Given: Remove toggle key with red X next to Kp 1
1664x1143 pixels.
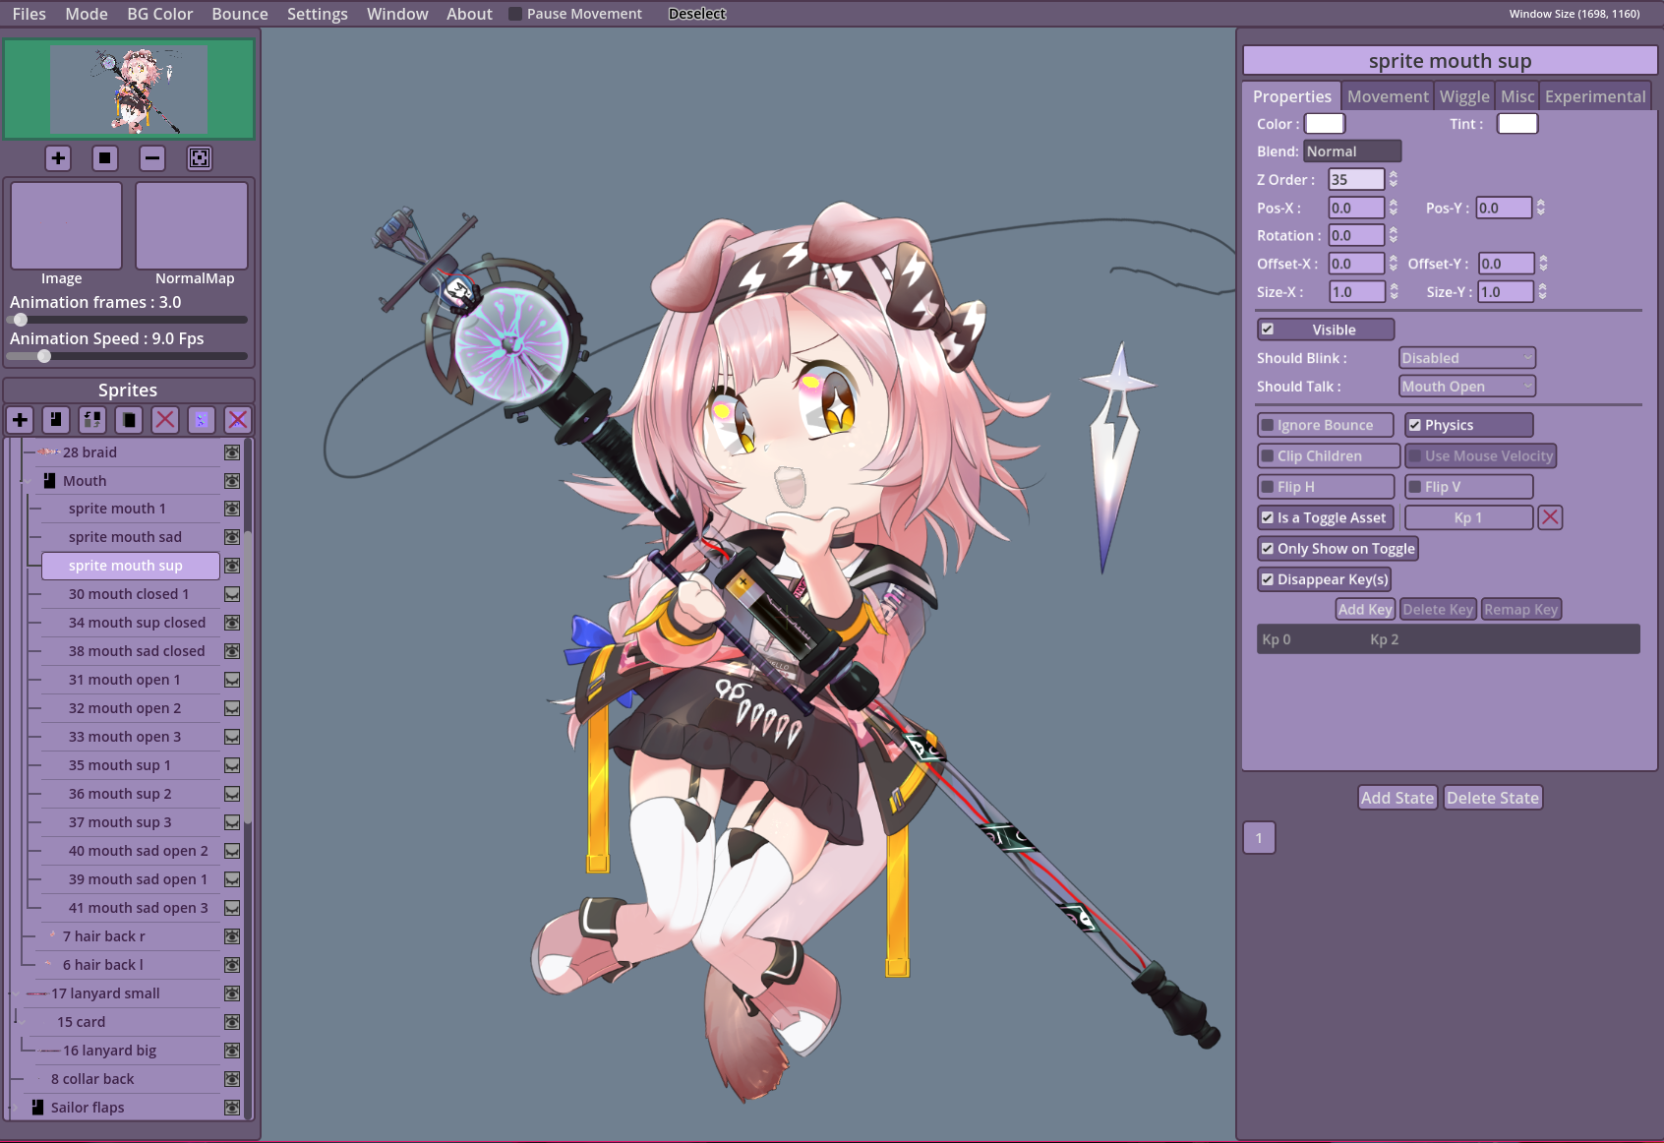Looking at the screenshot, I should 1550,517.
